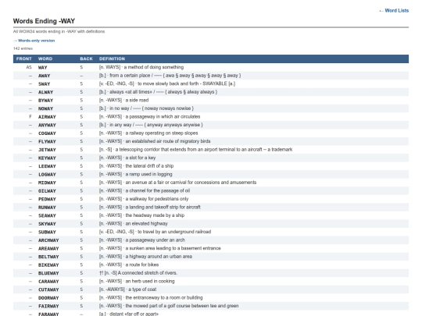This screenshot has height=316, width=422.
Task: Select the word FLYWAY
Action: tap(47, 141)
